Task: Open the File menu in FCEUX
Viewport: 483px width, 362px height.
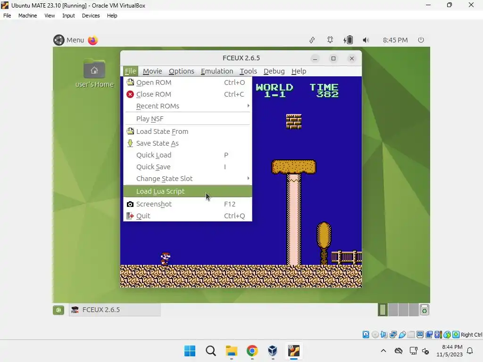Action: click(130, 71)
